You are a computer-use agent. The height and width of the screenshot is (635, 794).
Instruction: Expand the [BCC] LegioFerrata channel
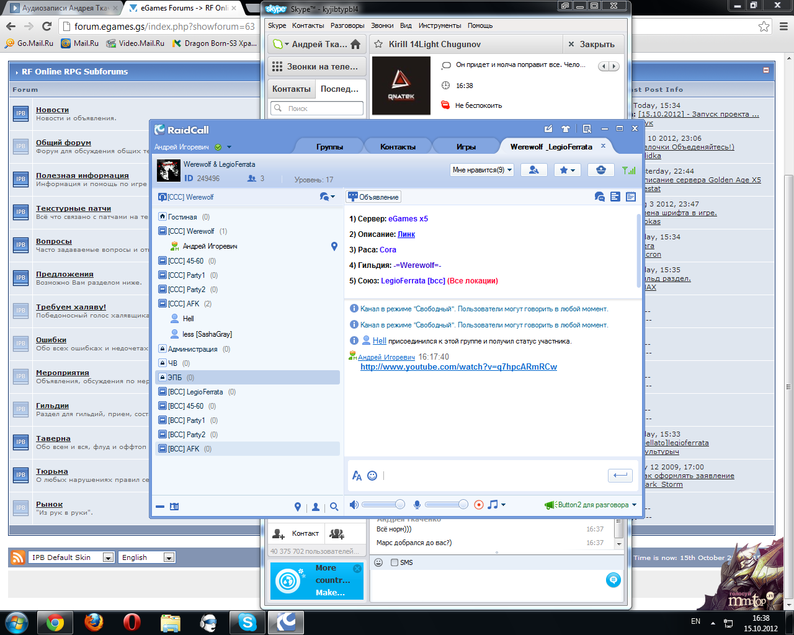tap(163, 392)
